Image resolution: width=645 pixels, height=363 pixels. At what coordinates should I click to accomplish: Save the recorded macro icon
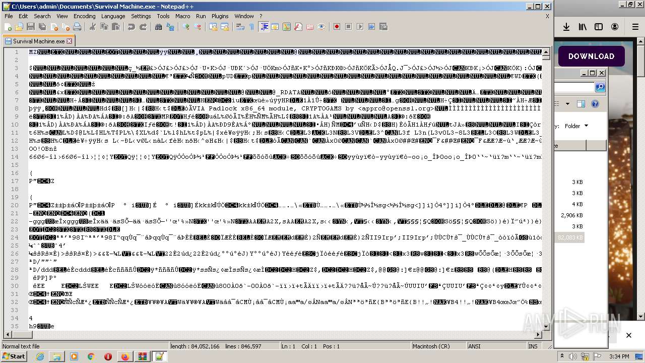click(x=383, y=27)
